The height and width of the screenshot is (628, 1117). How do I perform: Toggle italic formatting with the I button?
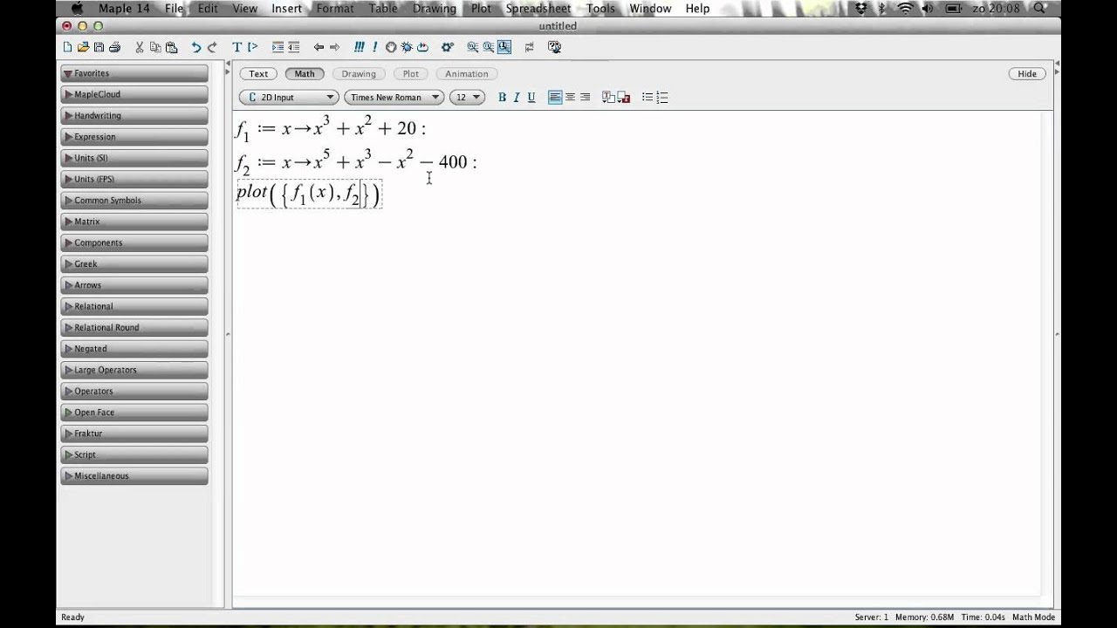(x=517, y=98)
